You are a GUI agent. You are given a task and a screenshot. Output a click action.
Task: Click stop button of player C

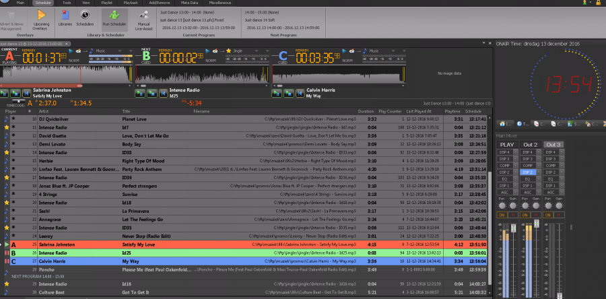(x=288, y=93)
